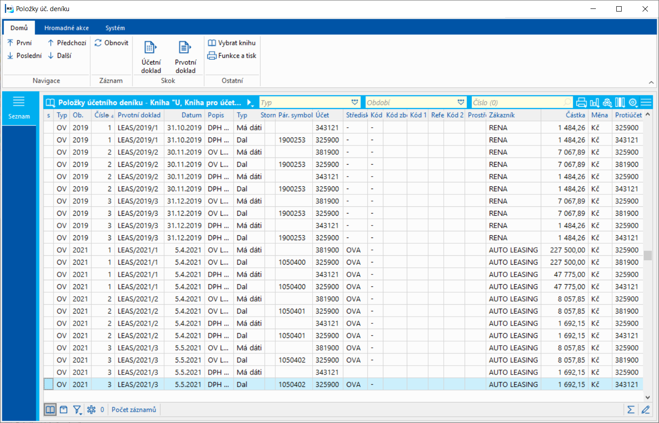Expand the Typ filter dropdown
Screen dimensions: 659x423
(354, 103)
